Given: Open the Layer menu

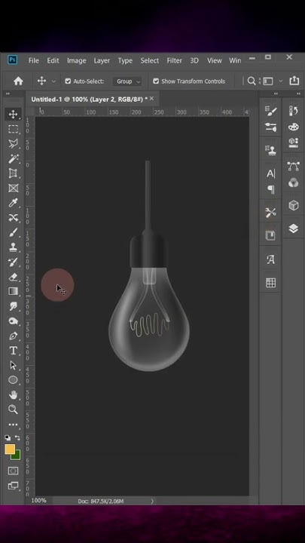Looking at the screenshot, I should [x=102, y=60].
